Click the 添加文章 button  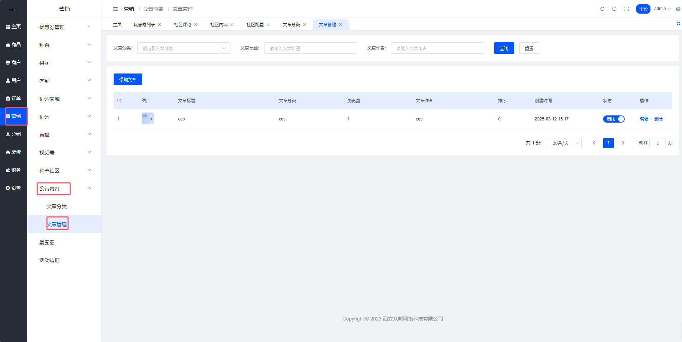(x=128, y=79)
